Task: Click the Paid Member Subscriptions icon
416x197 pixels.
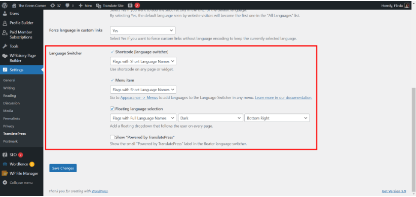Action: click(x=5, y=32)
